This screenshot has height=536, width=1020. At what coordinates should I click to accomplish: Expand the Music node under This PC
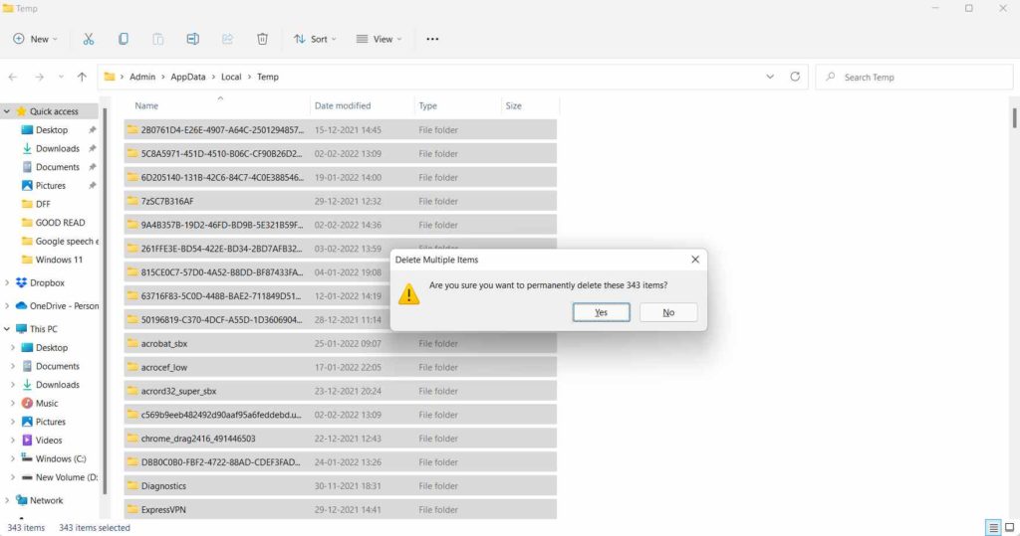[12, 404]
